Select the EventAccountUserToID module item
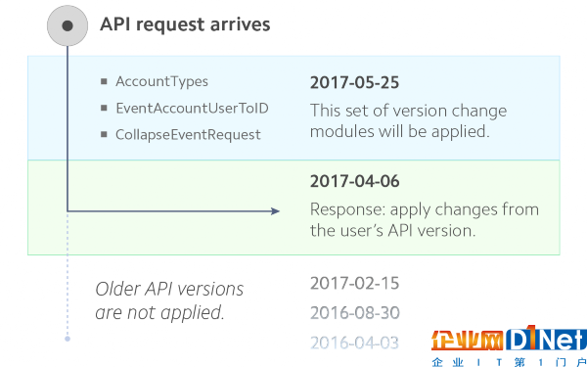Screen dimensions: 587x367 pos(192,109)
